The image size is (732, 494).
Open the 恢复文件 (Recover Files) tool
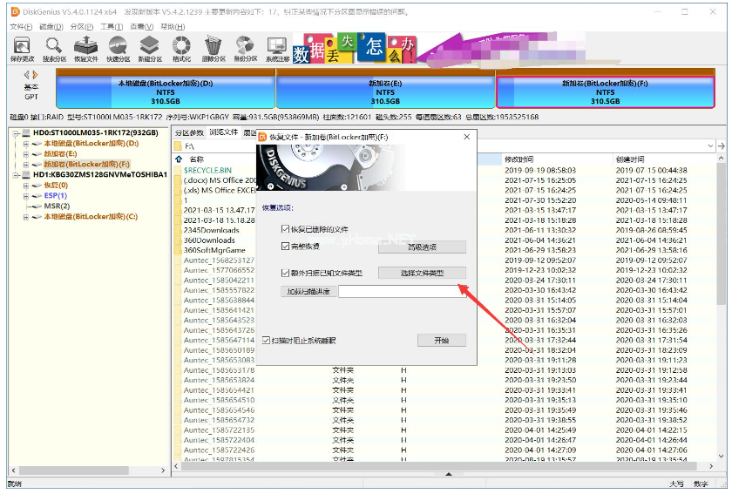85,48
